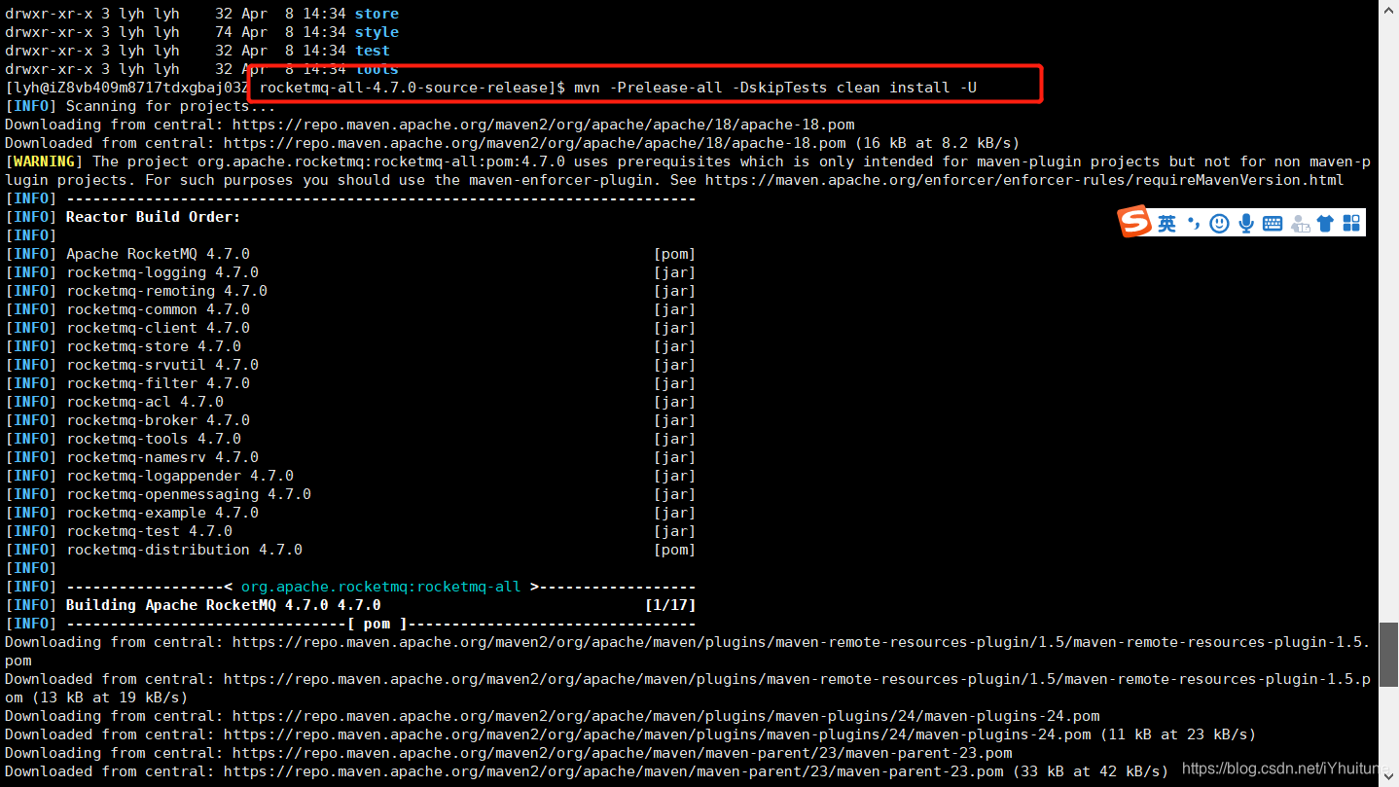Click the 'Reactor Build Order:' heading
Image resolution: width=1399 pixels, height=787 pixels.
tap(153, 217)
